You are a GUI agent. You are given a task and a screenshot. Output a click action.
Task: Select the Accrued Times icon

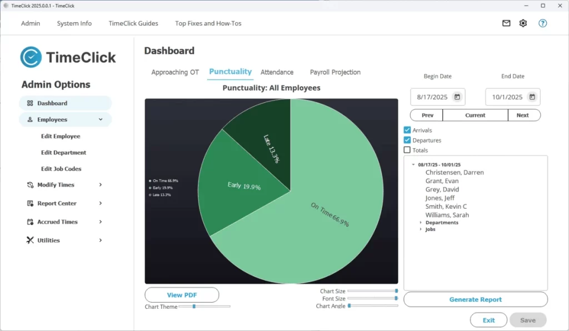(x=30, y=222)
